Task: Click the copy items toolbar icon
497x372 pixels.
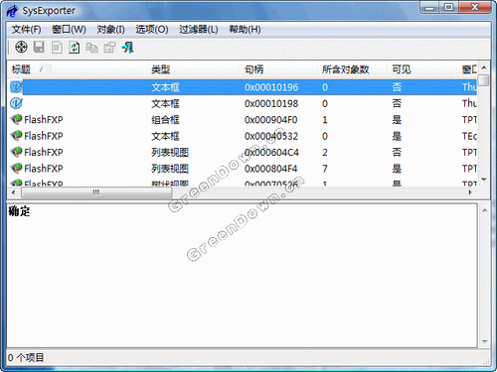Action: pos(91,48)
